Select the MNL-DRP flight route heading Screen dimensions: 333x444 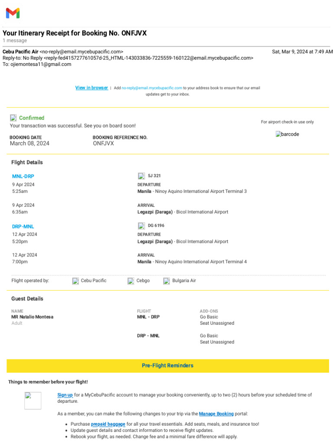pos(23,176)
